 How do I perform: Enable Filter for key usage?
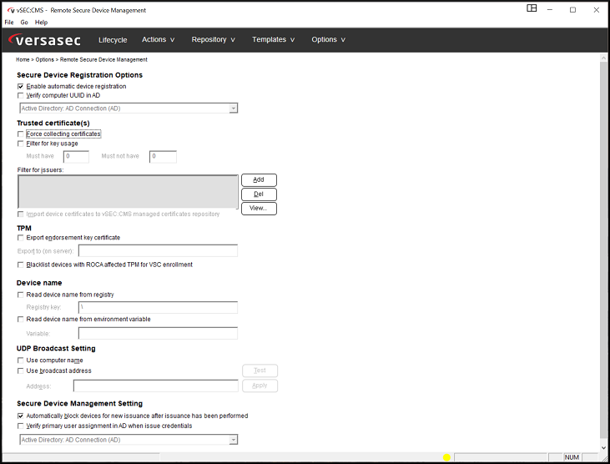(x=21, y=144)
